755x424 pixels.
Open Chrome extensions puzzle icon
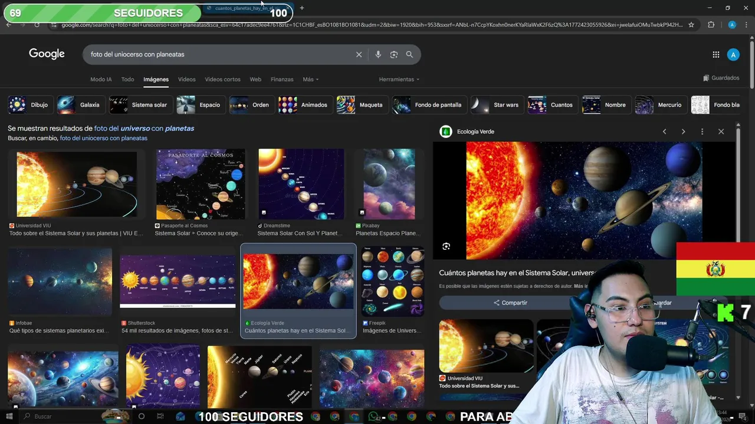(x=711, y=25)
